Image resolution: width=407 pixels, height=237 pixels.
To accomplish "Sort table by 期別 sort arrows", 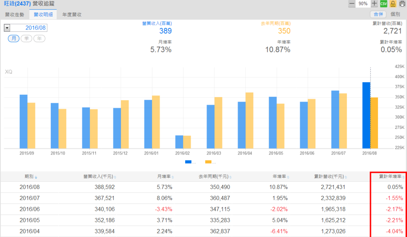I will (36, 177).
